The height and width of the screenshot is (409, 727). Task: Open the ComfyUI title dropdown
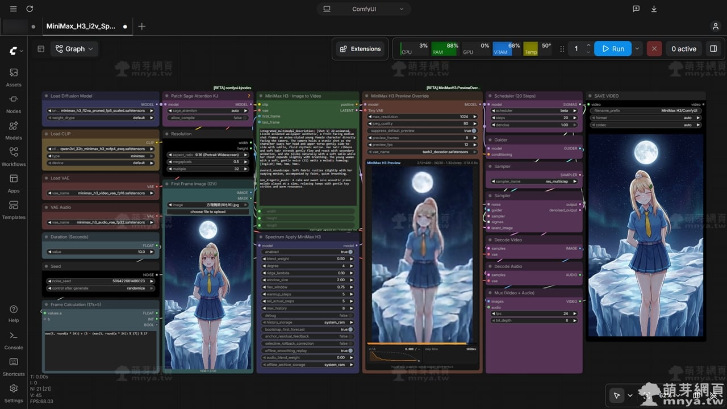pyautogui.click(x=363, y=9)
